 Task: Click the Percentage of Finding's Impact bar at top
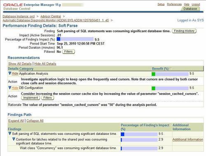click(75, 39)
